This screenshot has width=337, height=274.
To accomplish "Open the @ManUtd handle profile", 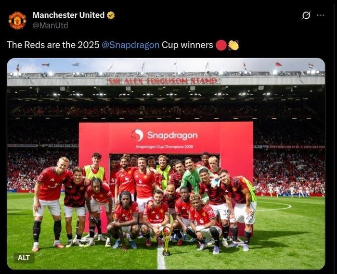I will (x=50, y=25).
